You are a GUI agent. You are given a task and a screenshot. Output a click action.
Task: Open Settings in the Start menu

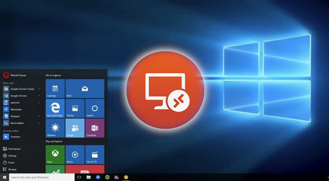[10, 156]
